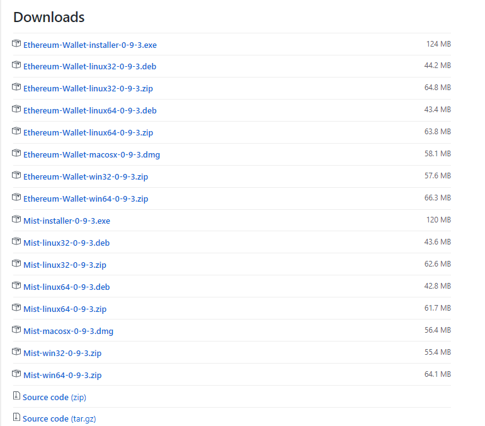
Task: Download Mist-win64-0-9-3.zip
Action: click(x=62, y=375)
